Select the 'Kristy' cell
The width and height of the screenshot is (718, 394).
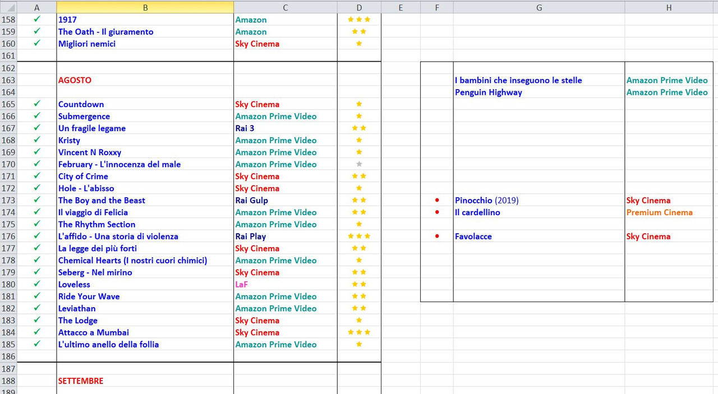click(x=145, y=140)
